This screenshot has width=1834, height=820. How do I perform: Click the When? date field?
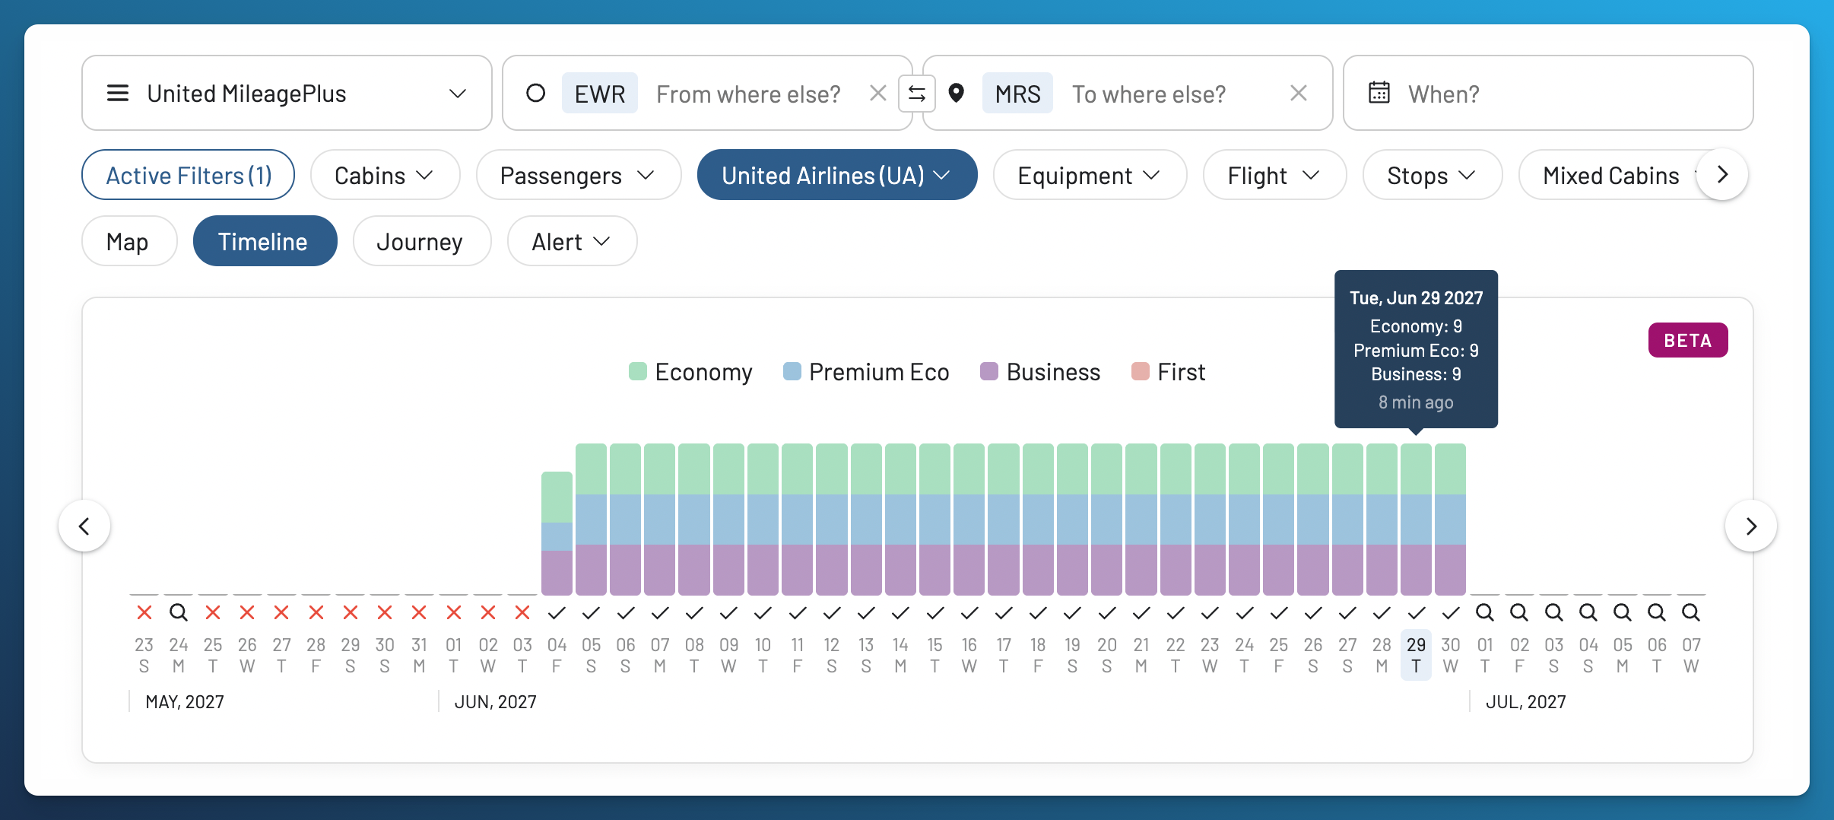1548,93
